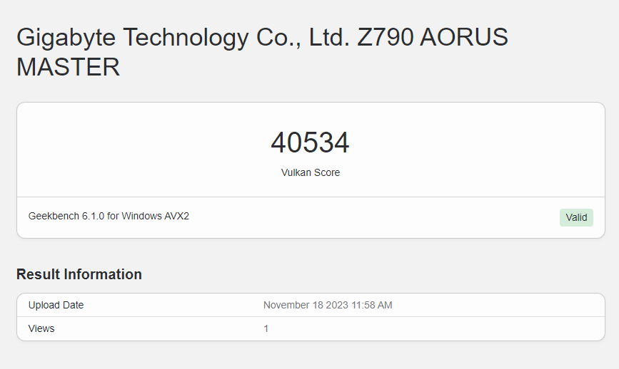Click Geekbench 6.1.0 for Windows AVX2 text
Image resolution: width=619 pixels, height=369 pixels.
pyautogui.click(x=109, y=216)
